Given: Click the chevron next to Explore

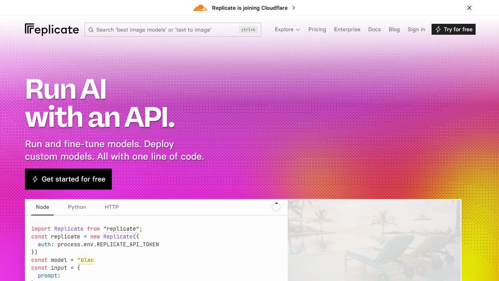Looking at the screenshot, I should coord(298,30).
